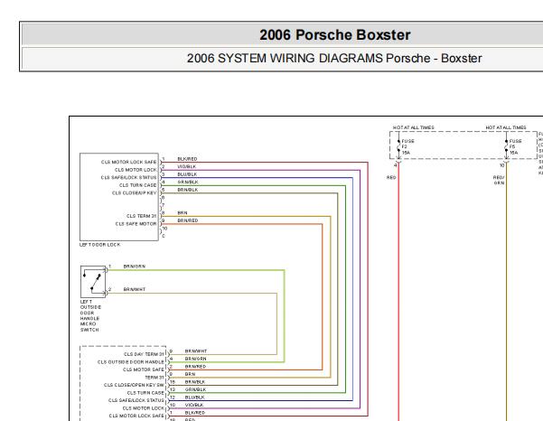Screen dimensions: 543x421
Task: Click 'CLS TERM 31' label in Left Door Lock
Action: tap(141, 216)
